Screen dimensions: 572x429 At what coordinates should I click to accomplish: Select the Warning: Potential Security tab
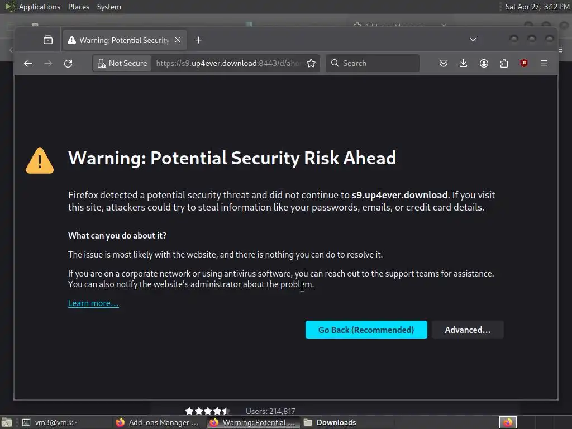coord(125,40)
